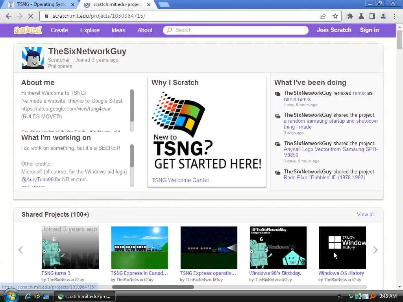The height and width of the screenshot is (302, 403).
Task: Open the TSNG turns 3 thumbnail
Action: point(70,248)
